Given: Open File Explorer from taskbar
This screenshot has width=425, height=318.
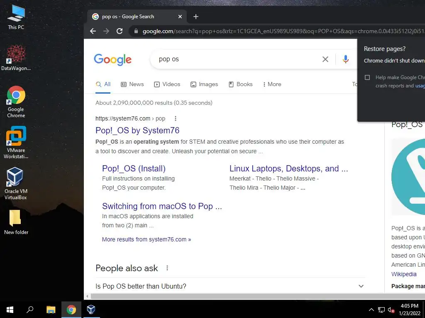Looking at the screenshot, I should [x=51, y=310].
